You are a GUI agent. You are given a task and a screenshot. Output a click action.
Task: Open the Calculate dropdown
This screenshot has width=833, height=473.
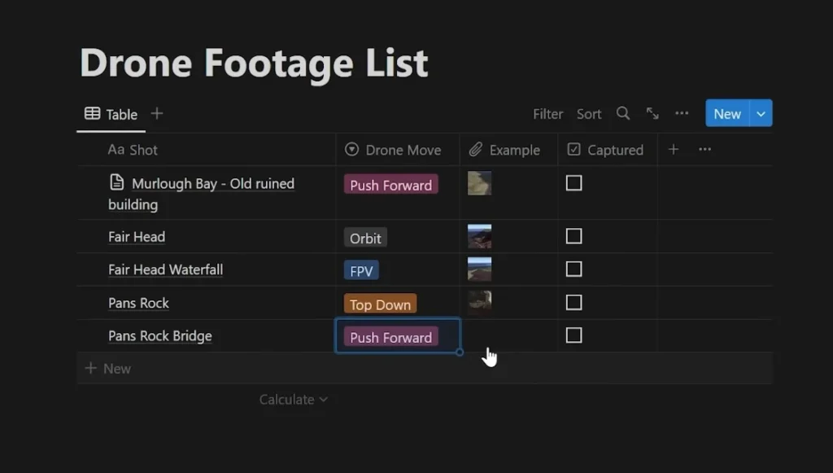[293, 399]
